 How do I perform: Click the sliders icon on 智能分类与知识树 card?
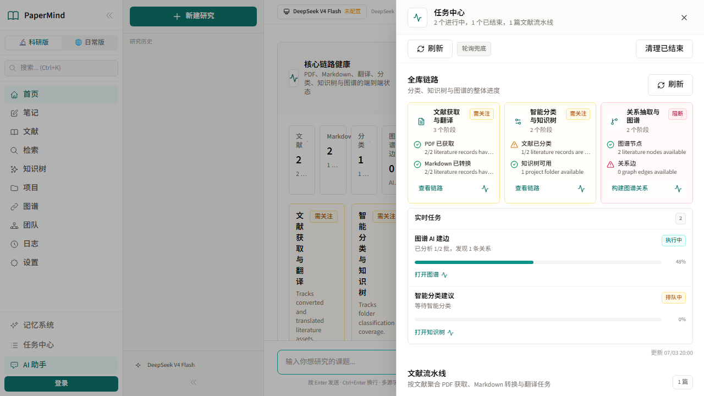[x=518, y=122]
